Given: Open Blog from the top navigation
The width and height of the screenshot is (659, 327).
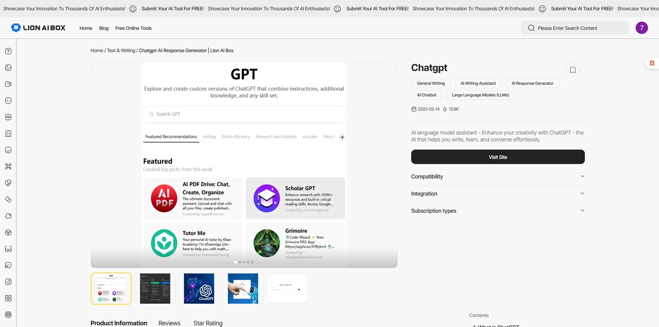Looking at the screenshot, I should tap(104, 28).
